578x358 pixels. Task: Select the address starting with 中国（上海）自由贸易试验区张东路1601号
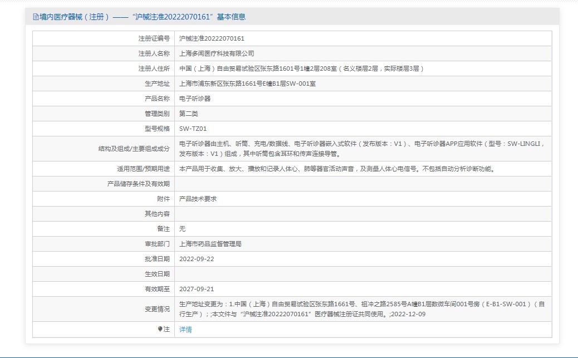[302, 68]
